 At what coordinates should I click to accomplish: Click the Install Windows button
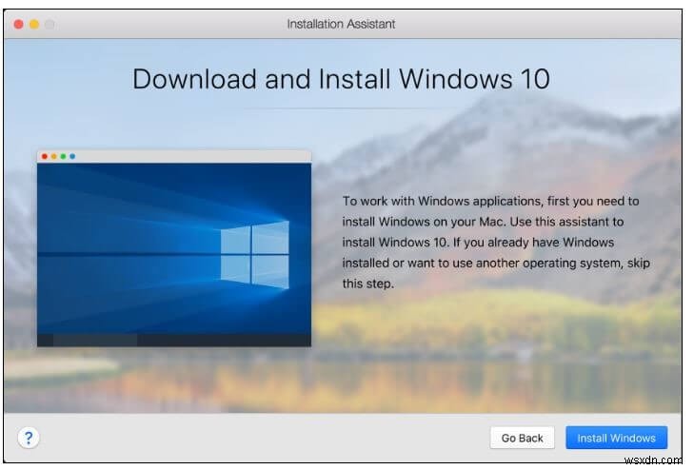(616, 438)
